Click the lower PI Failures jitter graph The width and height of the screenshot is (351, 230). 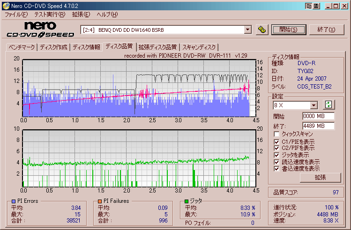point(139,158)
